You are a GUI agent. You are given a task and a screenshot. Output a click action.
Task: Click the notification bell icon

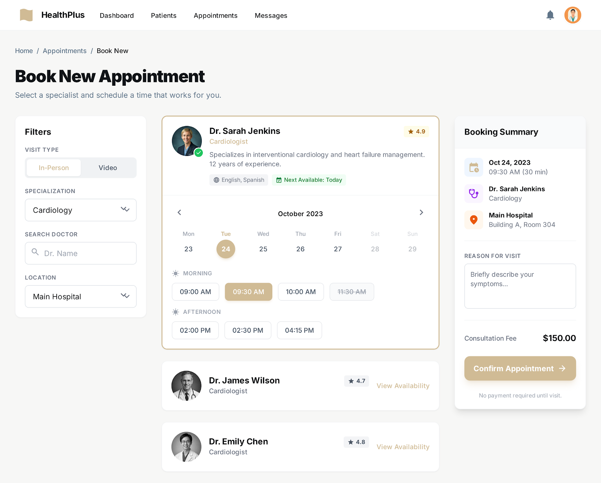click(550, 15)
